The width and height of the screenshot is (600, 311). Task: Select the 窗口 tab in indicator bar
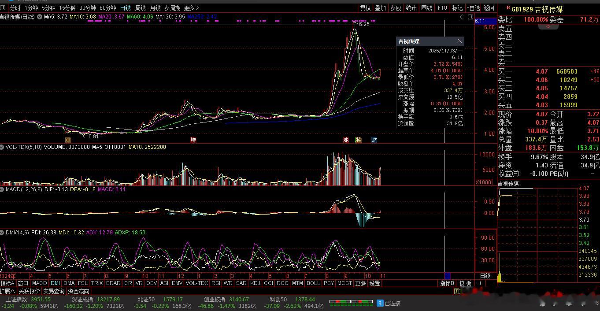point(23,283)
